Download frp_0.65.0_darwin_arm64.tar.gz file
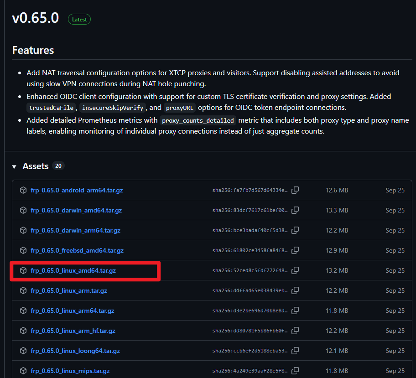The height and width of the screenshot is (378, 416). pos(75,230)
